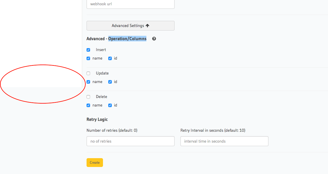Open the Operation/Columns help tooltip icon

point(154,38)
